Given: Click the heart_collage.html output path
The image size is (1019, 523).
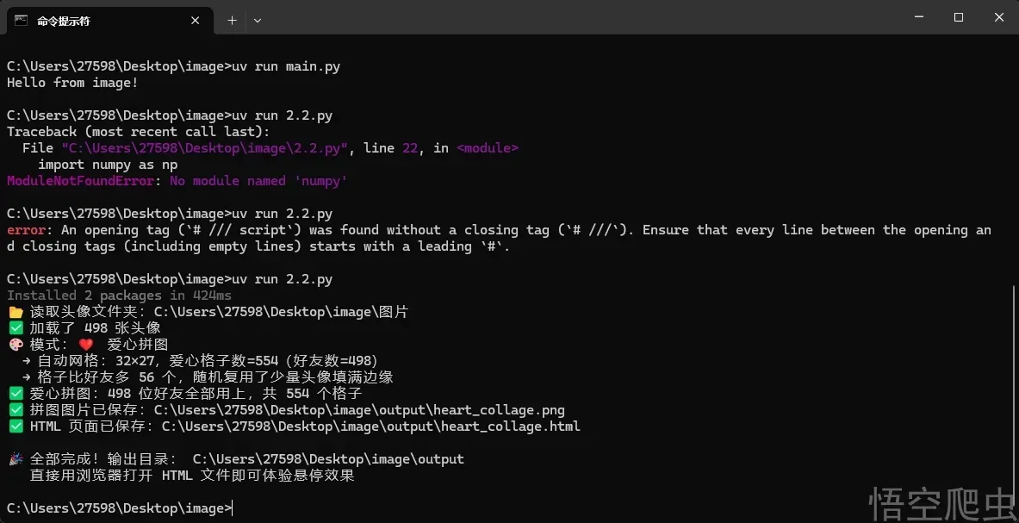Looking at the screenshot, I should pos(371,426).
